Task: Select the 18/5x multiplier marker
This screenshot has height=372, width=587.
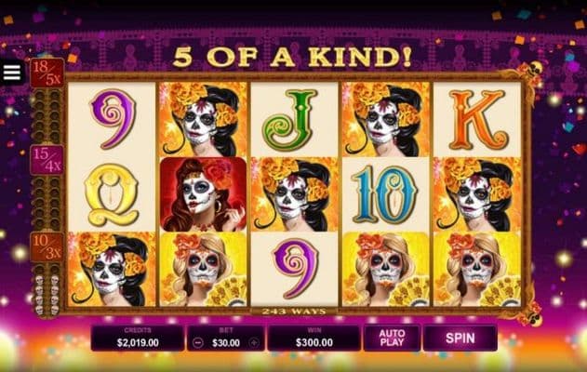Action: [x=47, y=73]
